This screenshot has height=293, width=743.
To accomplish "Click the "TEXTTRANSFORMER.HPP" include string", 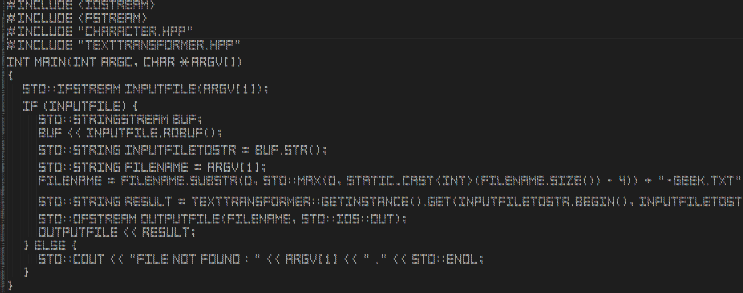I will (163, 45).
